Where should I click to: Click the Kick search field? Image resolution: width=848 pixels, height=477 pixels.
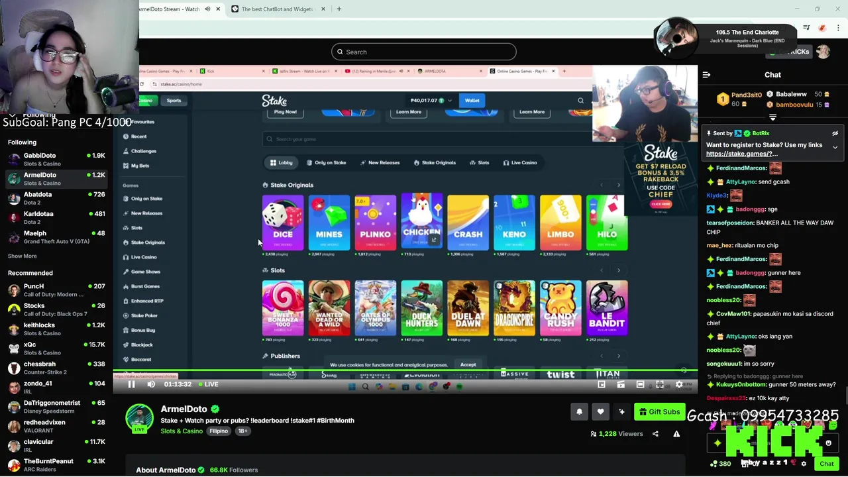pyautogui.click(x=424, y=52)
